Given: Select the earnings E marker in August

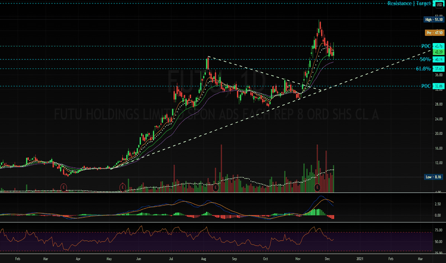Looking at the screenshot, I should (216, 187).
